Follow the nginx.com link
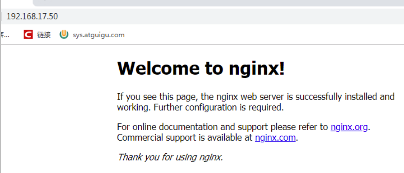The height and width of the screenshot is (173, 404). (275, 138)
